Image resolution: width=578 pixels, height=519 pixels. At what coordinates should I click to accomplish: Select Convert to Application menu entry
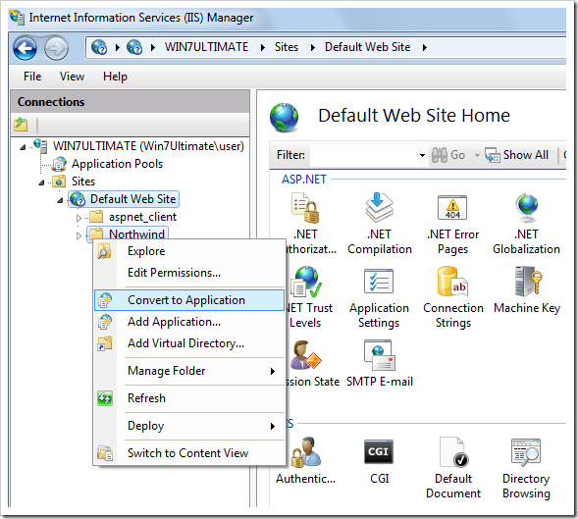click(x=189, y=300)
